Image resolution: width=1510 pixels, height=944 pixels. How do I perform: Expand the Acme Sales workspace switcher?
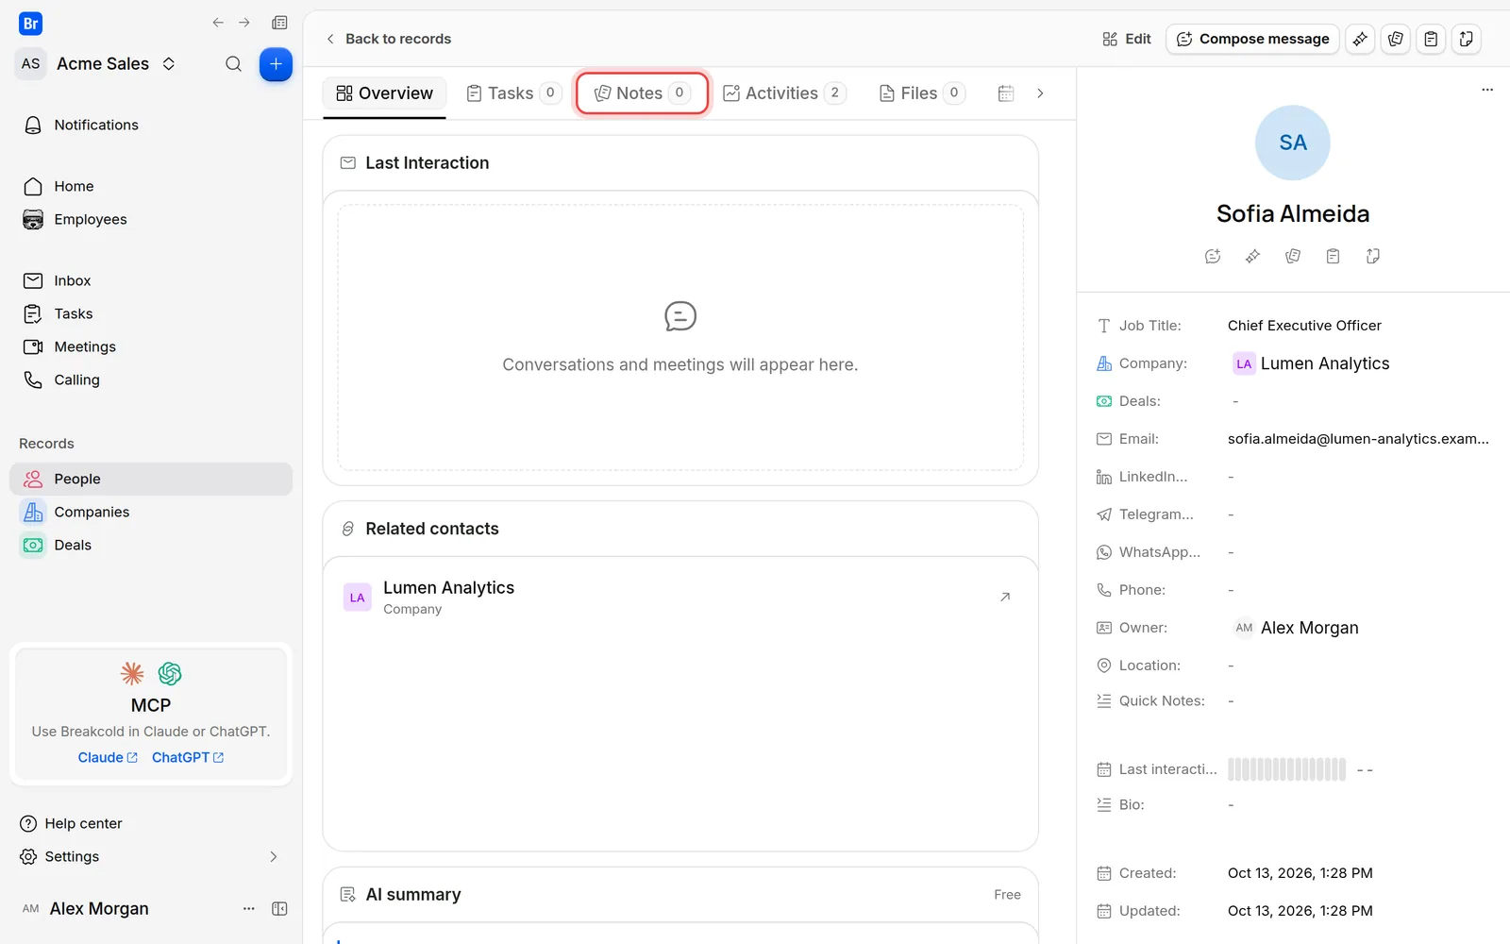pos(169,63)
